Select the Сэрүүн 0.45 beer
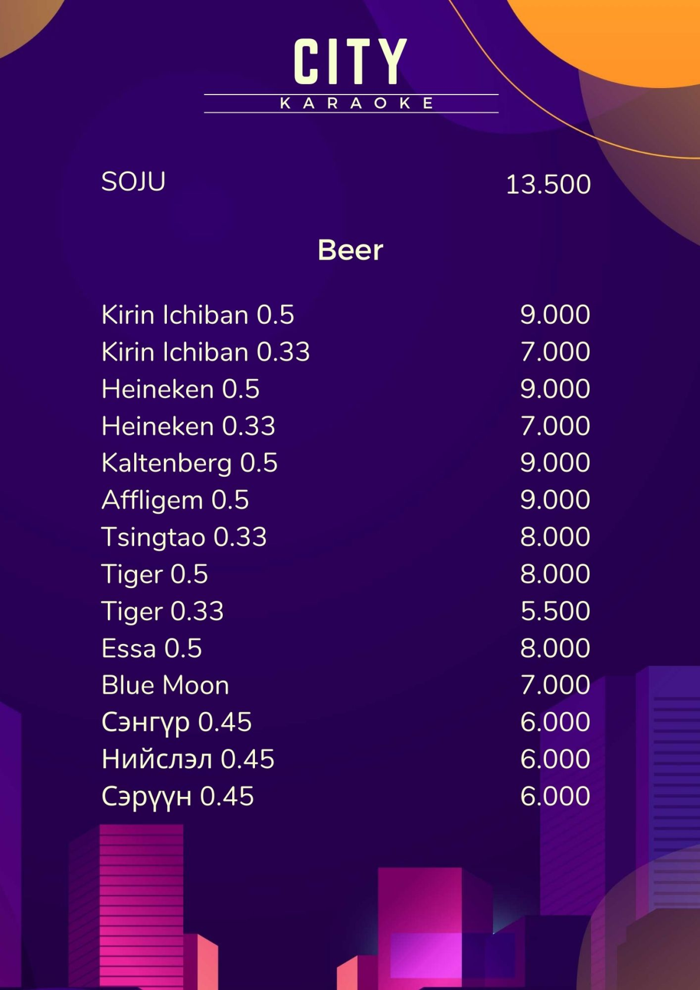This screenshot has width=700, height=990. point(178,797)
